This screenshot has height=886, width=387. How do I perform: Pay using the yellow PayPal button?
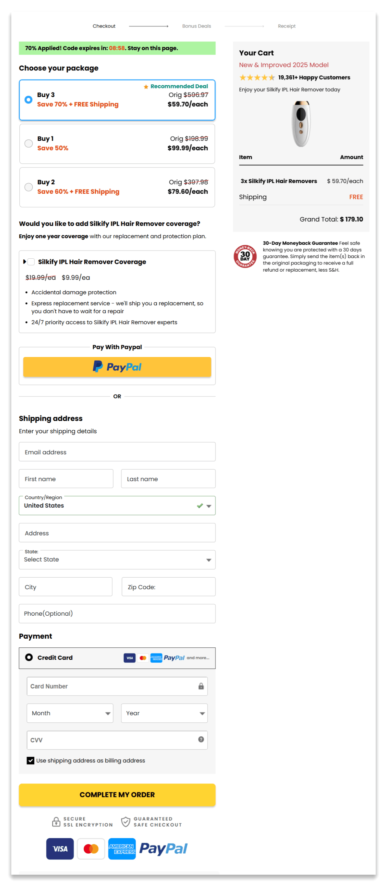(117, 367)
